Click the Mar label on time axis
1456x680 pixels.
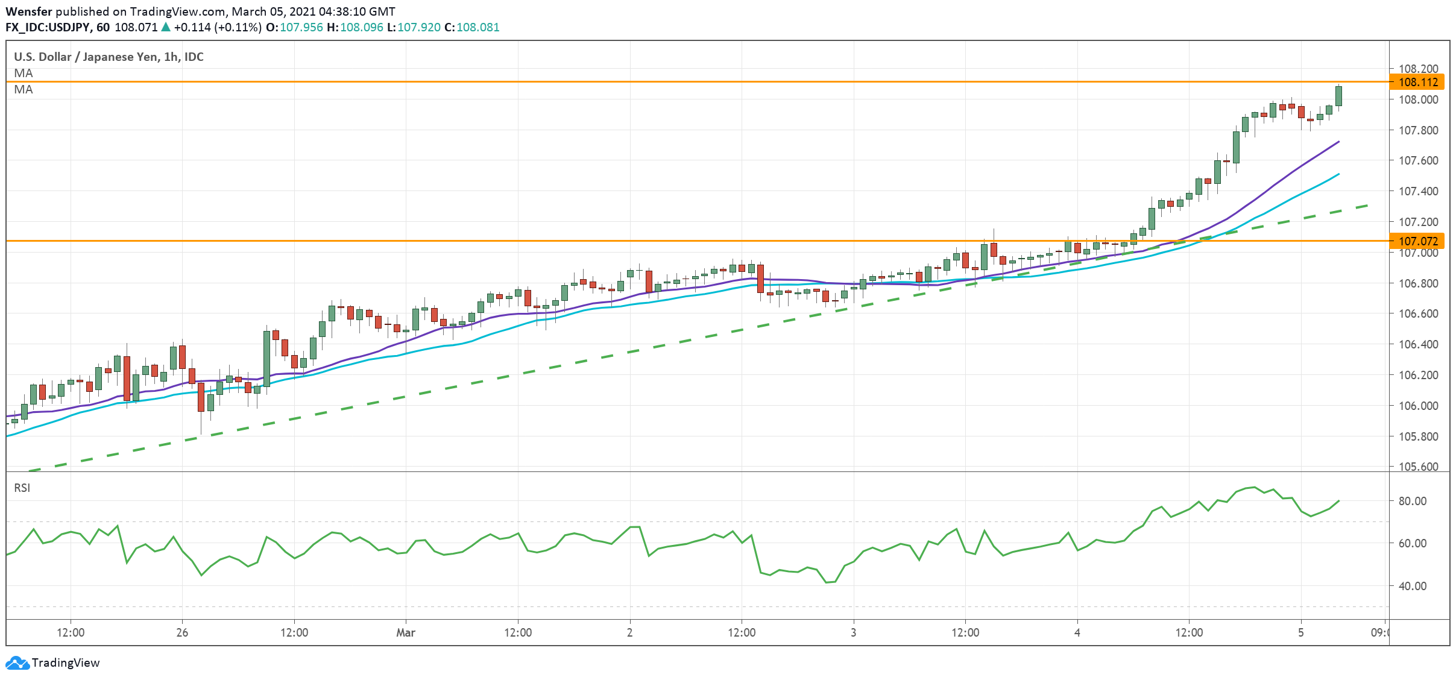(406, 632)
